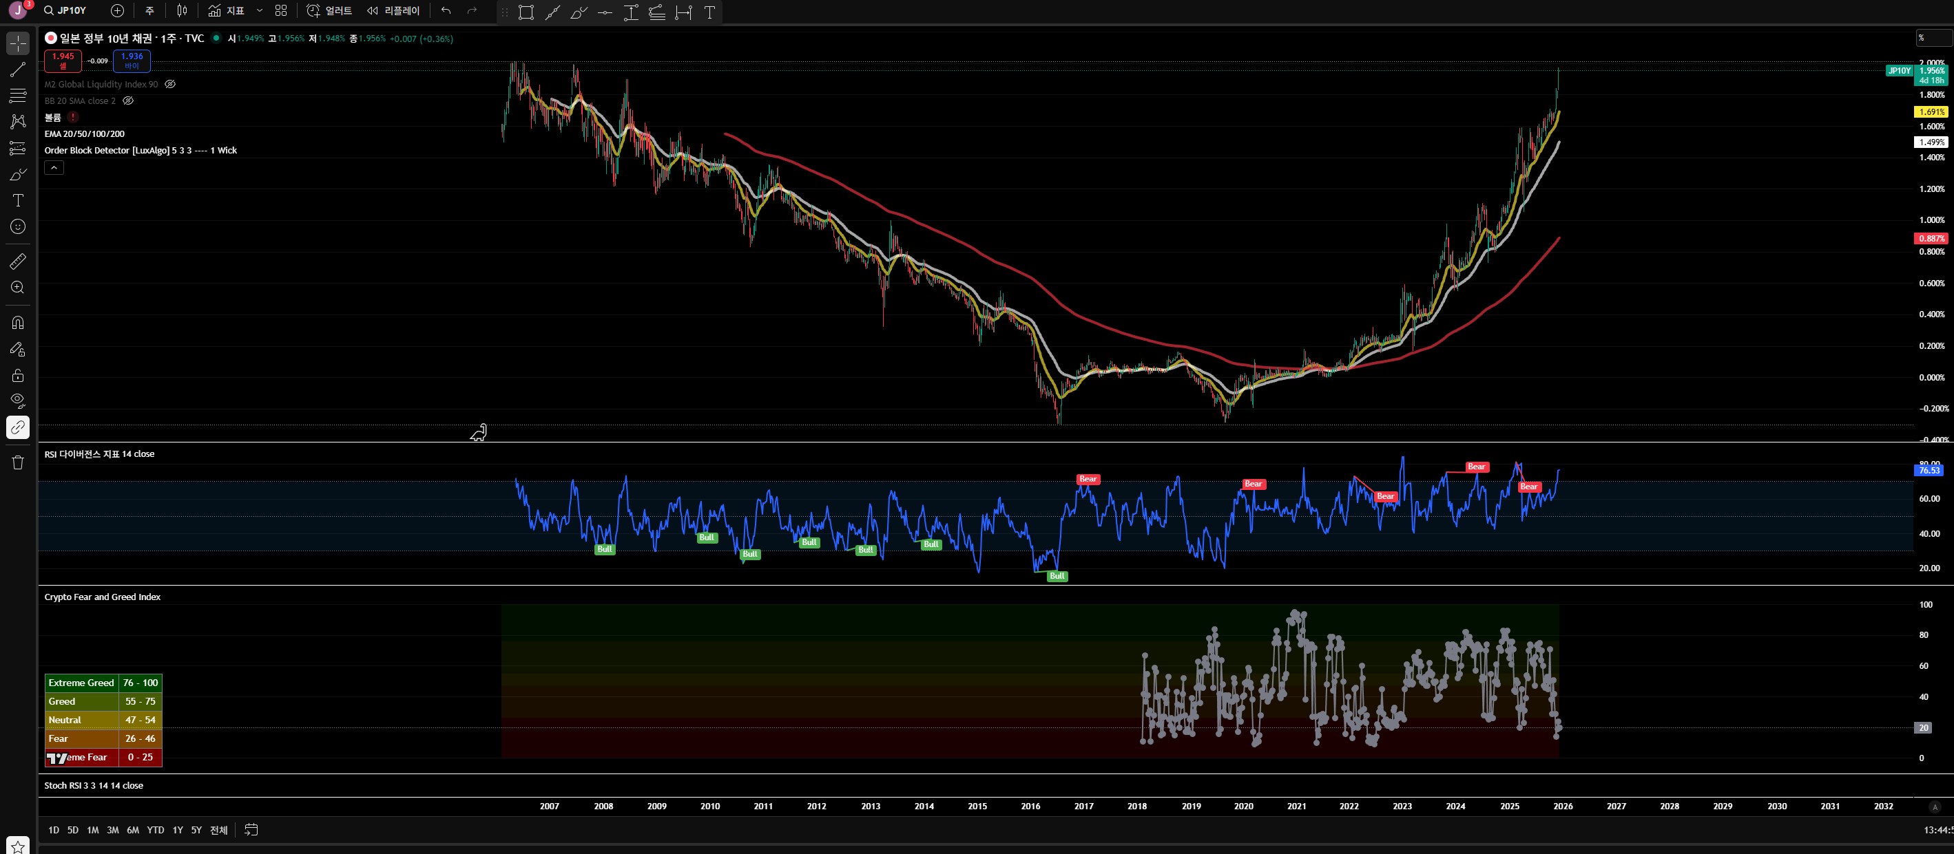
Task: Click the blue 1.936 buy button
Action: click(x=132, y=60)
